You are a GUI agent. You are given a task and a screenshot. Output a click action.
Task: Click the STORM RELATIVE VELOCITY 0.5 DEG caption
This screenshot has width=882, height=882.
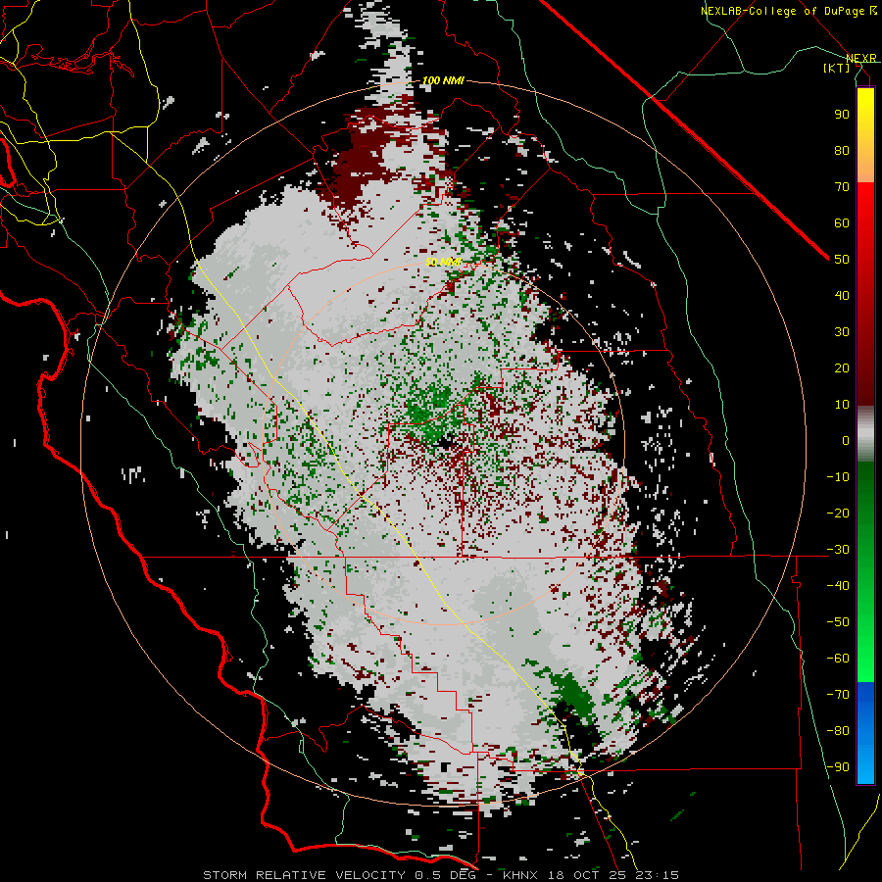tap(339, 875)
